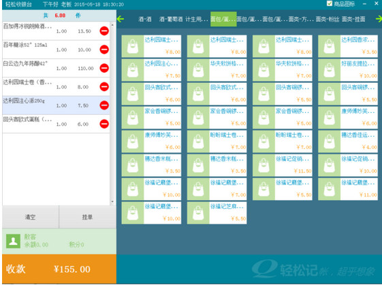This screenshot has width=382, height=285.
Task: Click 清空 to clear the cart
Action: pos(31,217)
